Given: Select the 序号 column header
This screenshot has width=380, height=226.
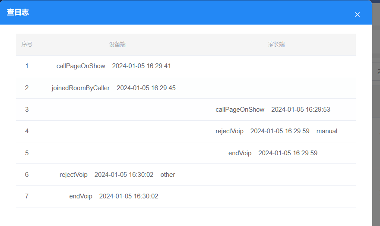Looking at the screenshot, I should point(27,44).
